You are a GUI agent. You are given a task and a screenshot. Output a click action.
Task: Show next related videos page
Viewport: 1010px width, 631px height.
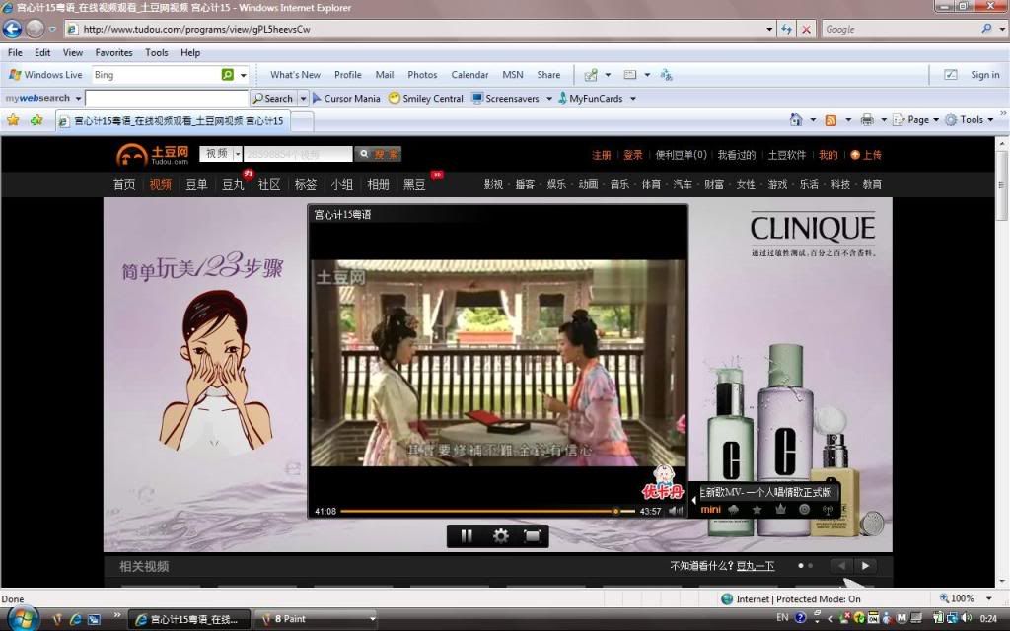click(x=865, y=566)
